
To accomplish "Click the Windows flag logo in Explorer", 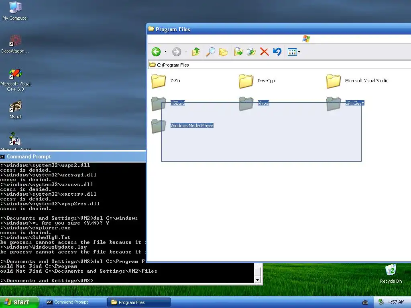I will [x=306, y=39].
